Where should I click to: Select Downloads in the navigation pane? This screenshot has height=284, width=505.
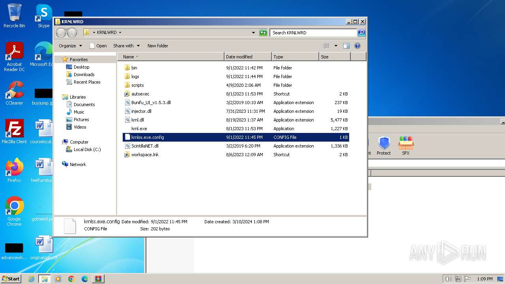tap(84, 75)
